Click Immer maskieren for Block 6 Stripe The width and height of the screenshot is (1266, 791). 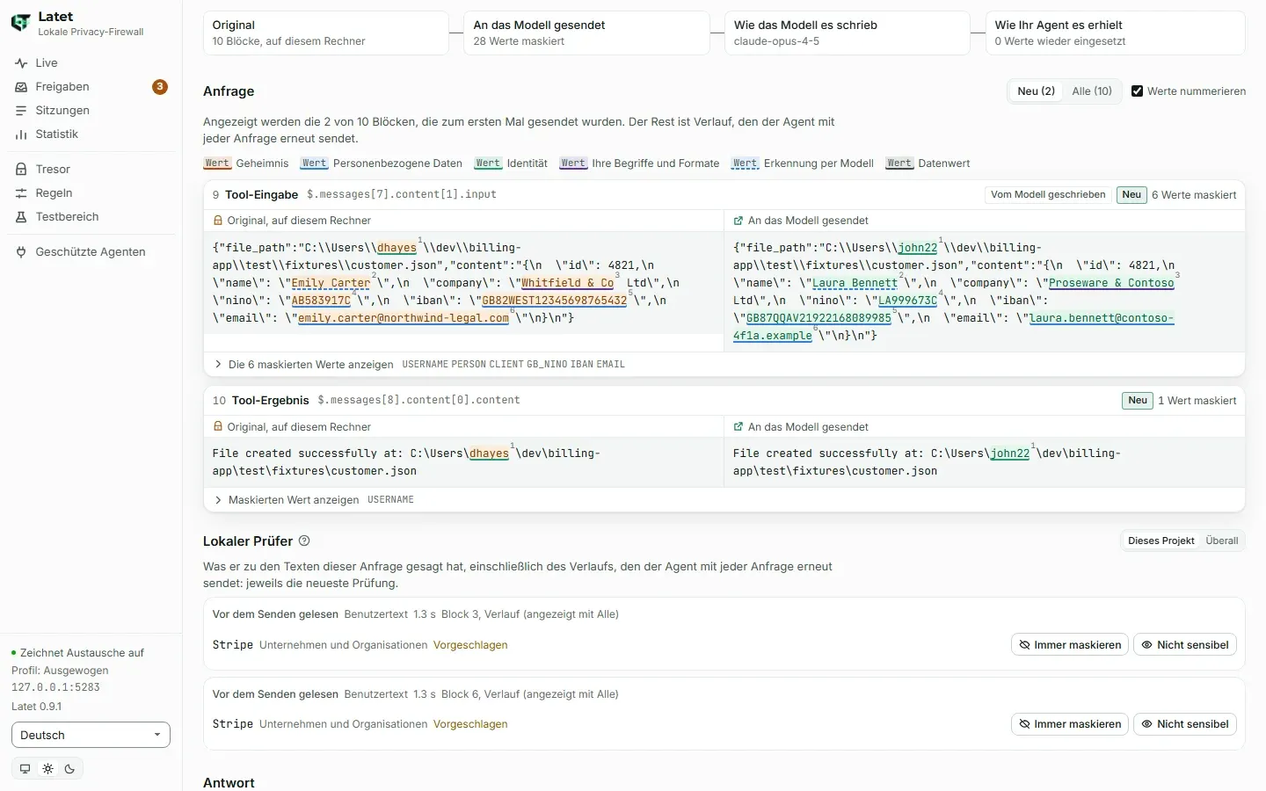(1069, 724)
